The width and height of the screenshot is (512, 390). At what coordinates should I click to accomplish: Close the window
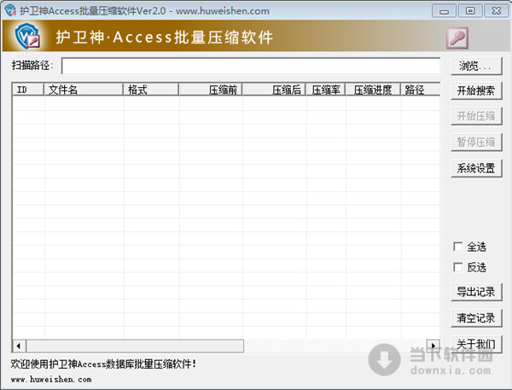497,11
